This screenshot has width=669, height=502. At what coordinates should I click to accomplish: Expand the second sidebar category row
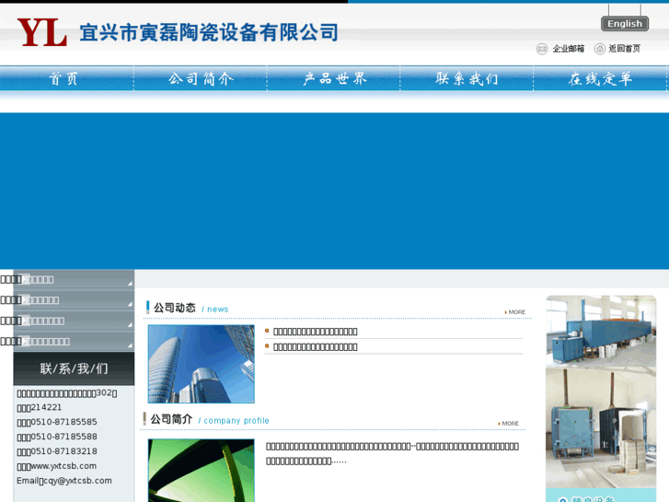74,300
